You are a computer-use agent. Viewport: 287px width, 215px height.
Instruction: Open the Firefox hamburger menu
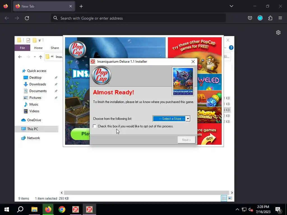click(x=280, y=18)
